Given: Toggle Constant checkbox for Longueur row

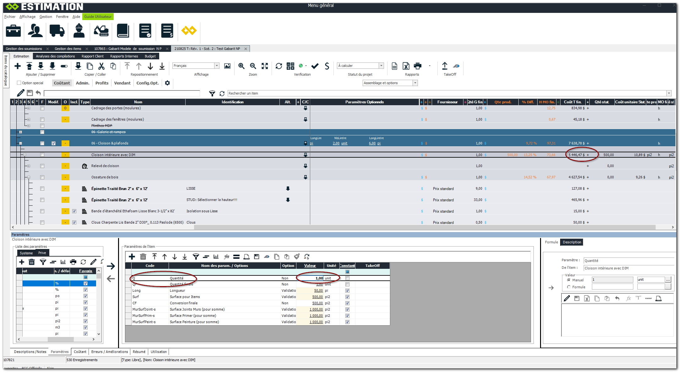Looking at the screenshot, I should coord(347,291).
